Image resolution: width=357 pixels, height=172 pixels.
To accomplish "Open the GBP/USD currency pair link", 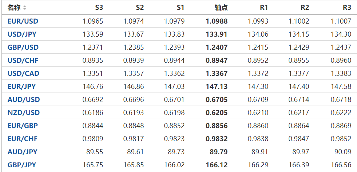I will point(23,47).
